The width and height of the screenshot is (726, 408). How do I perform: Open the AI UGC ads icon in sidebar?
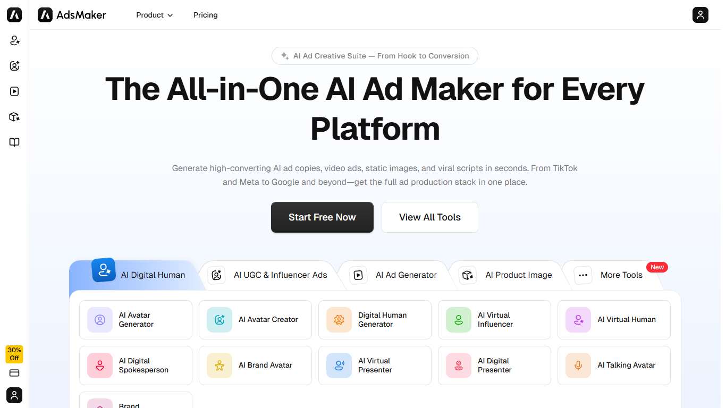click(14, 66)
